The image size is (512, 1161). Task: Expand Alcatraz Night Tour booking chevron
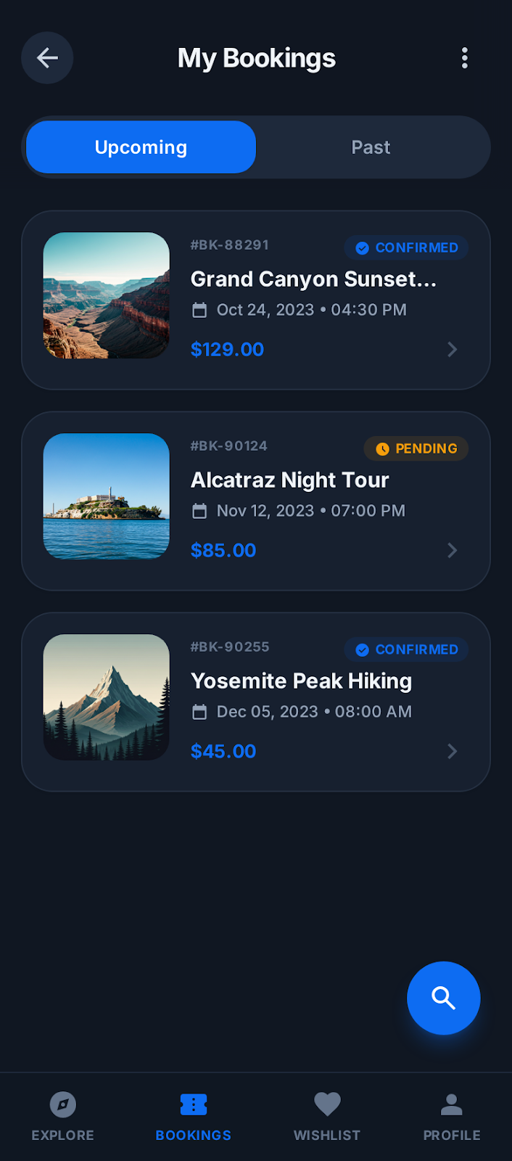click(x=453, y=551)
